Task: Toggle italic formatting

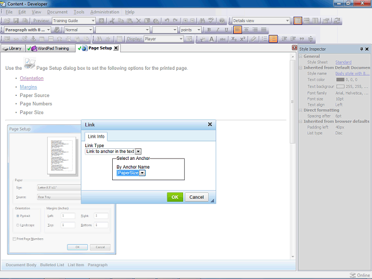Action: (x=217, y=30)
